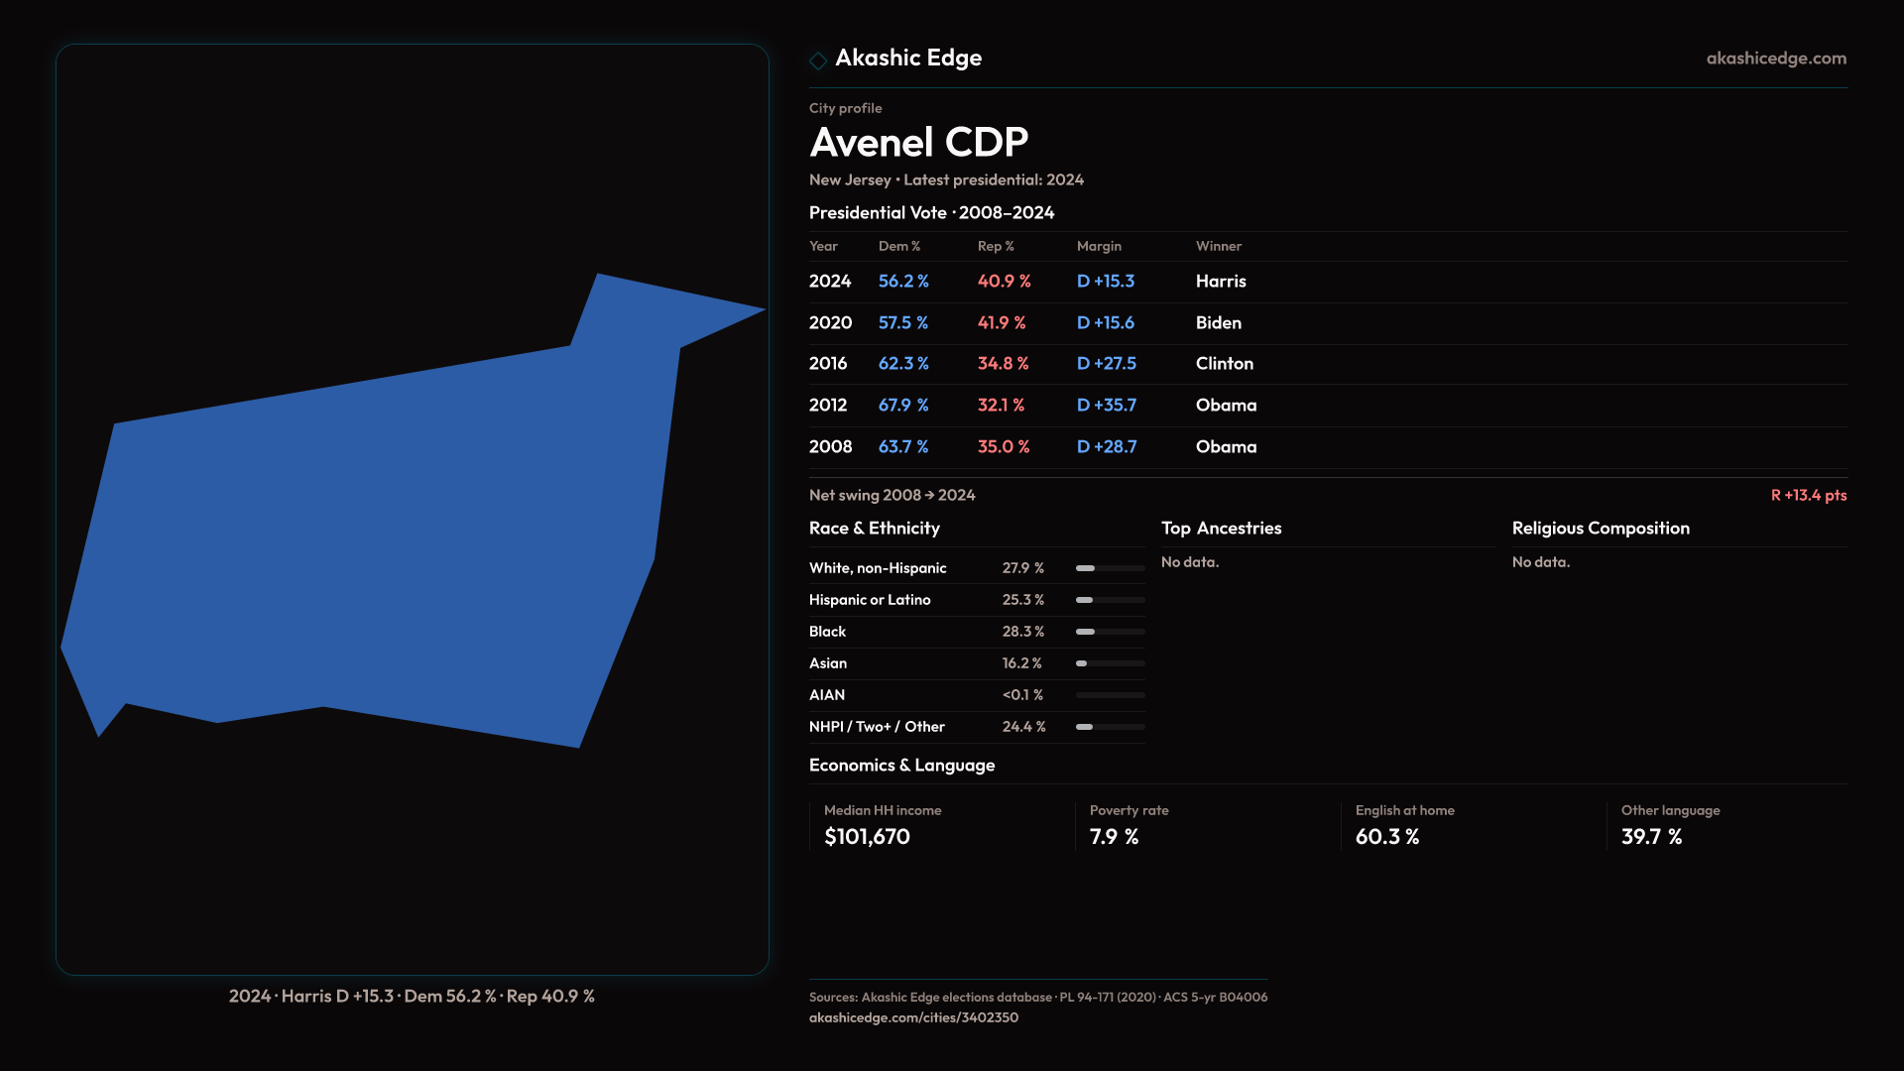Click the Akashic Edge diamond logo icon
1904x1071 pixels.
(818, 60)
